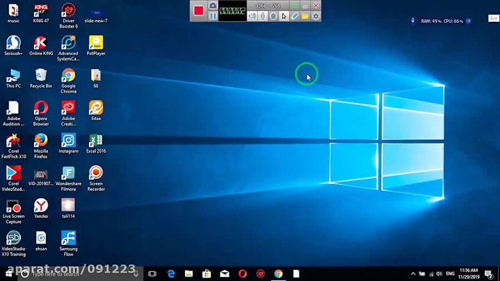Select Opera Browser desktop shortcut
Screen dimensions: 500x281
tap(41, 114)
